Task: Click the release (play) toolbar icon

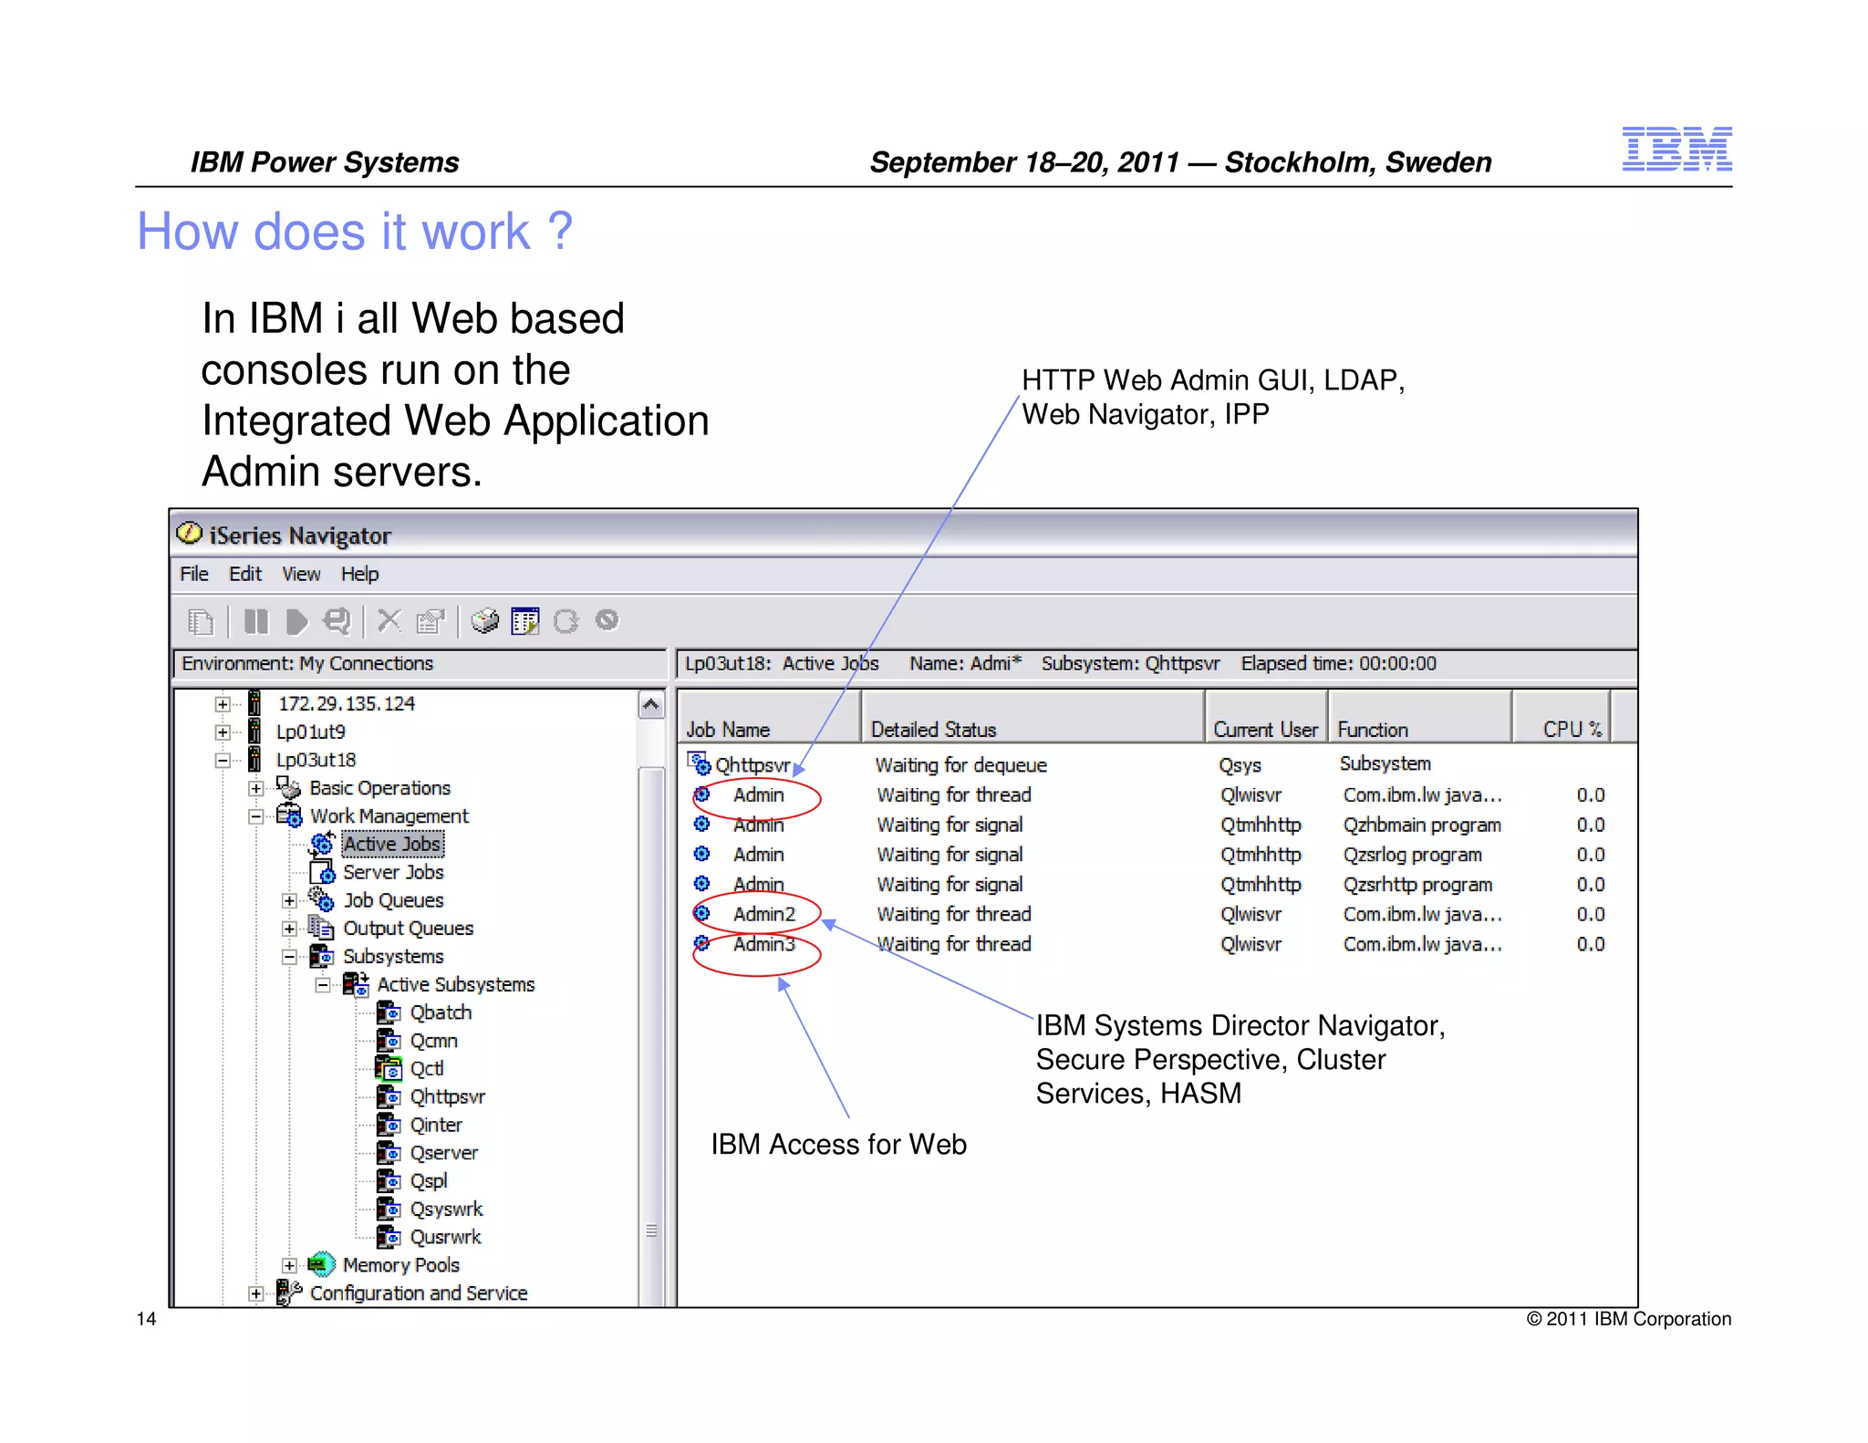Action: point(296,622)
